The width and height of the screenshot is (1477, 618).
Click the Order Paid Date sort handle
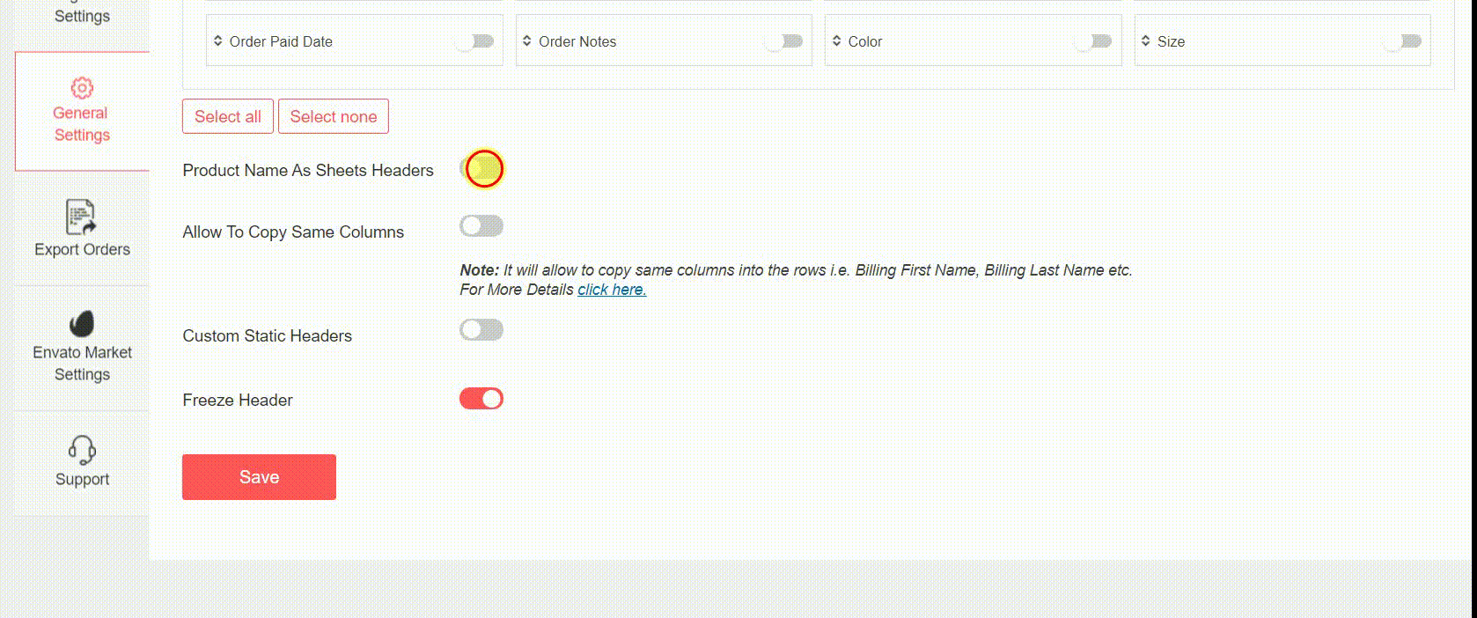point(218,40)
